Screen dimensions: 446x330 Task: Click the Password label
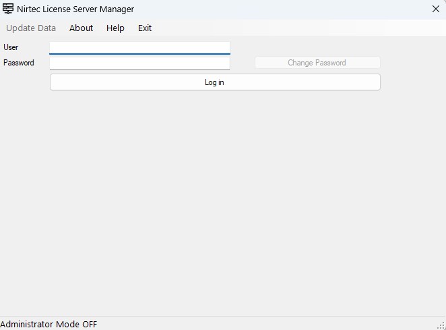pos(19,63)
